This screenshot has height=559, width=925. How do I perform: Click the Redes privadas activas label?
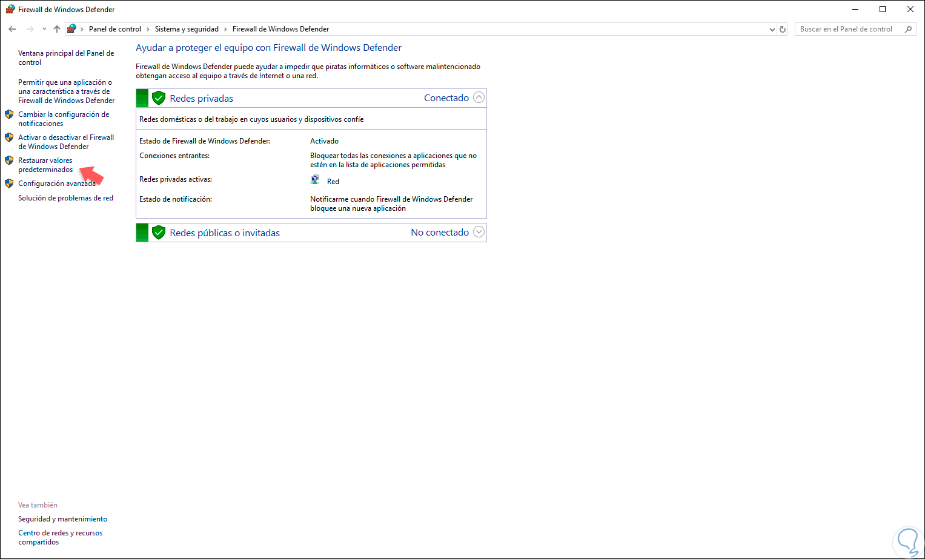pos(176,179)
